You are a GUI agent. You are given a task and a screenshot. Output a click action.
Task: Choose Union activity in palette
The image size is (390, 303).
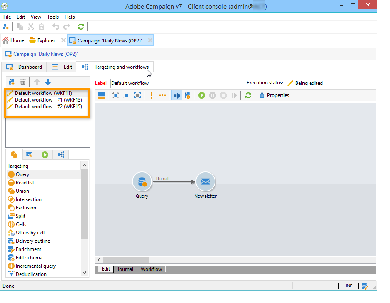pyautogui.click(x=22, y=191)
